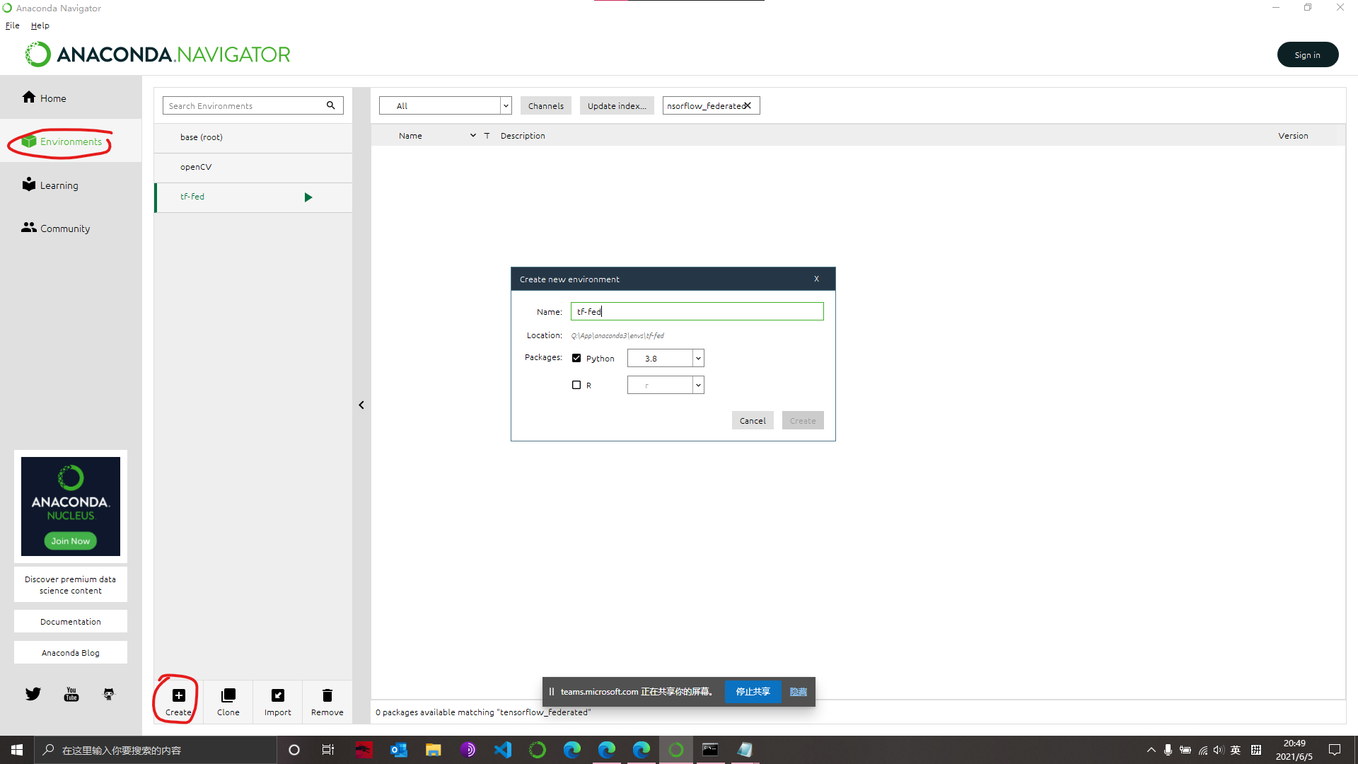
Task: Enable the R package option
Action: pos(576,385)
